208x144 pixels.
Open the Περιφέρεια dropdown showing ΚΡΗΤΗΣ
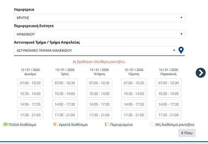(x=99, y=18)
